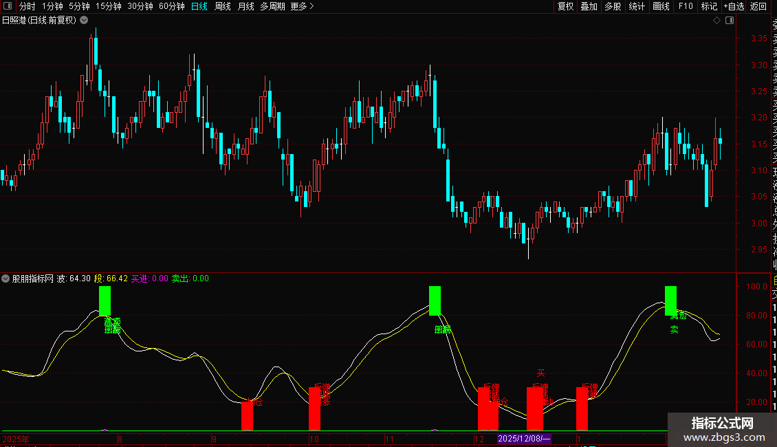Click the 卖出: 0.00 value
The image size is (777, 447).
190,279
